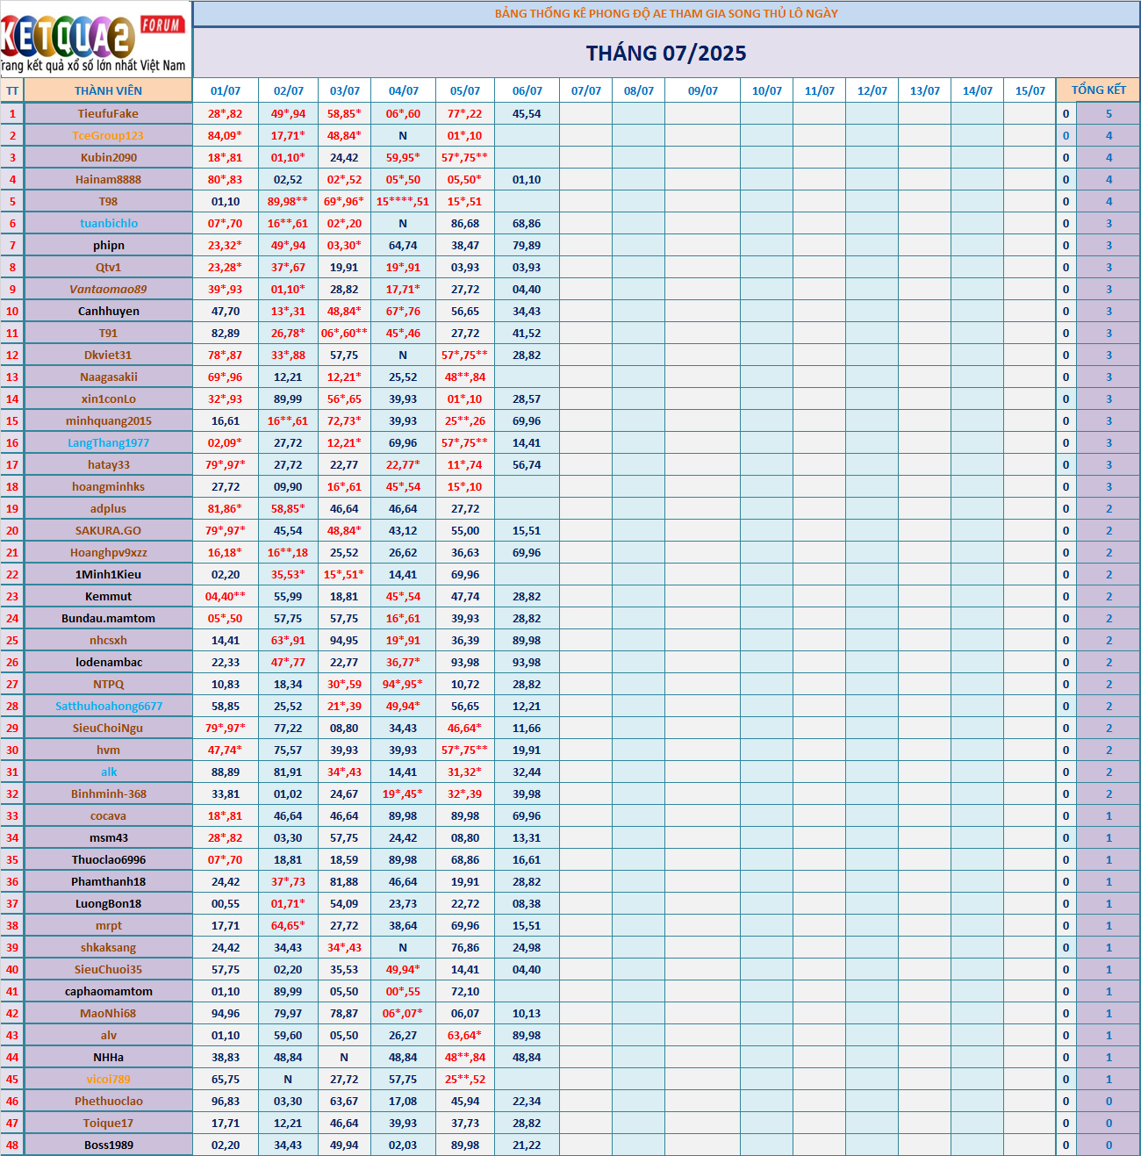Click member name Vantaomao89
The image size is (1141, 1156).
(x=108, y=289)
